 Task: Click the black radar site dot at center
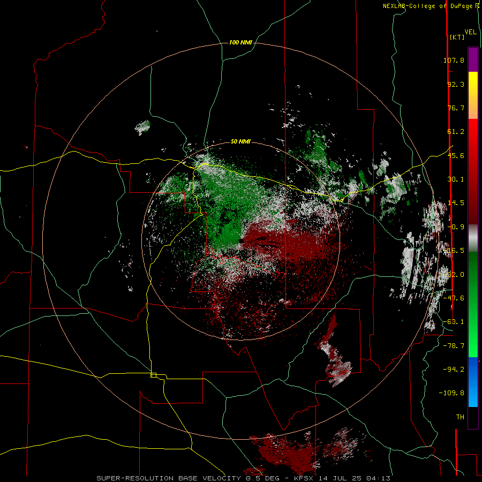click(x=241, y=242)
